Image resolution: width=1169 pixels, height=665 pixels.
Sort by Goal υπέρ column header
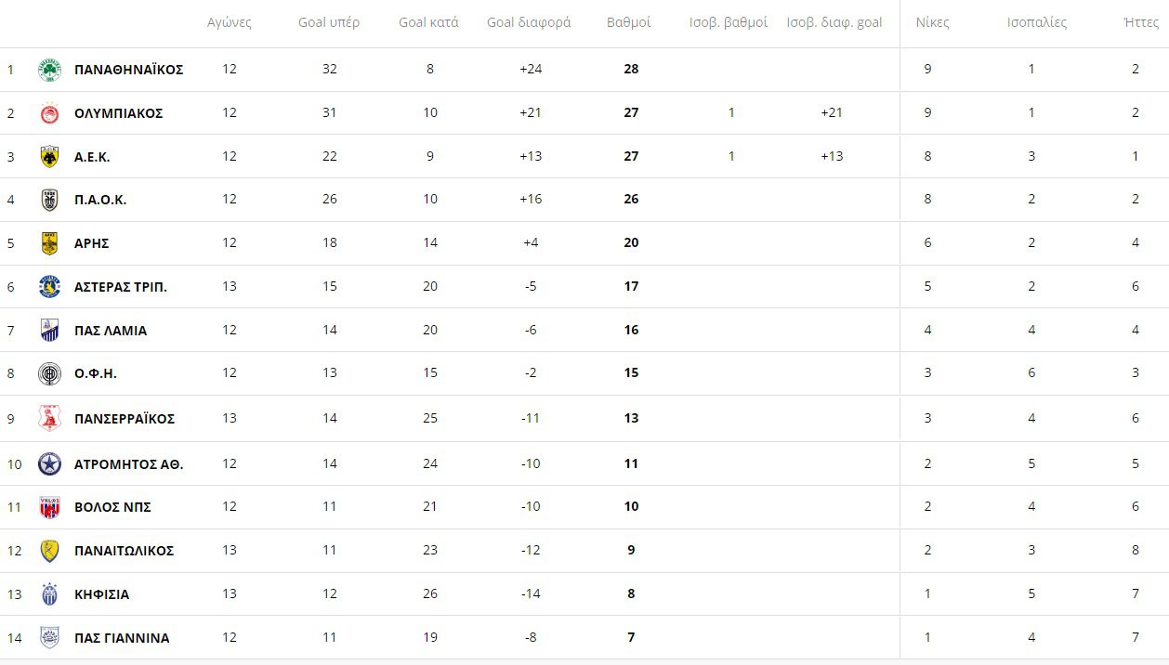[329, 22]
